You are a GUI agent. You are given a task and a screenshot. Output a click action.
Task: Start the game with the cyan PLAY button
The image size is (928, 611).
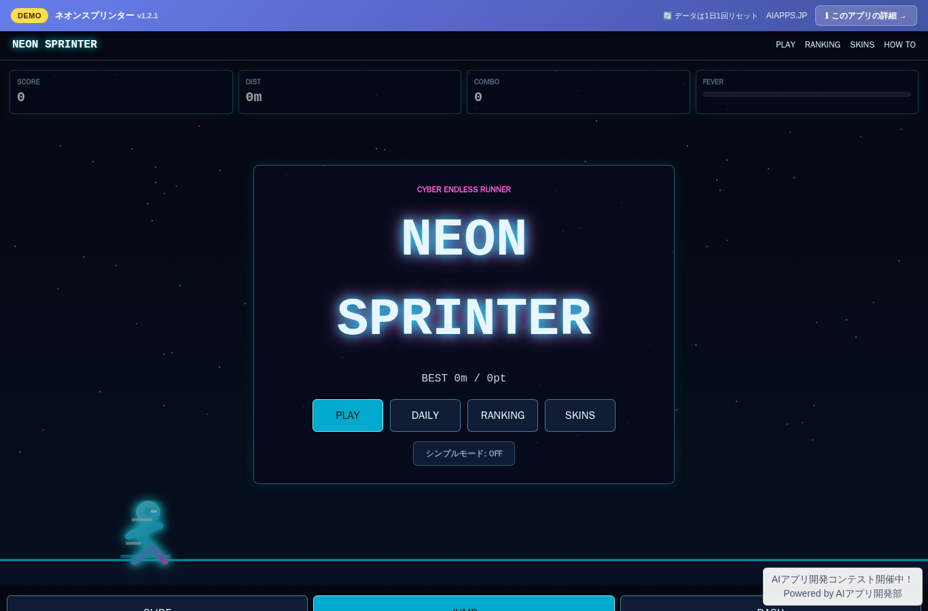point(348,415)
